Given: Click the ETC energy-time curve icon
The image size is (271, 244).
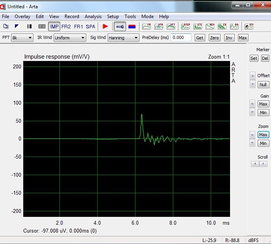Looking at the screenshot, I should [x=198, y=26].
